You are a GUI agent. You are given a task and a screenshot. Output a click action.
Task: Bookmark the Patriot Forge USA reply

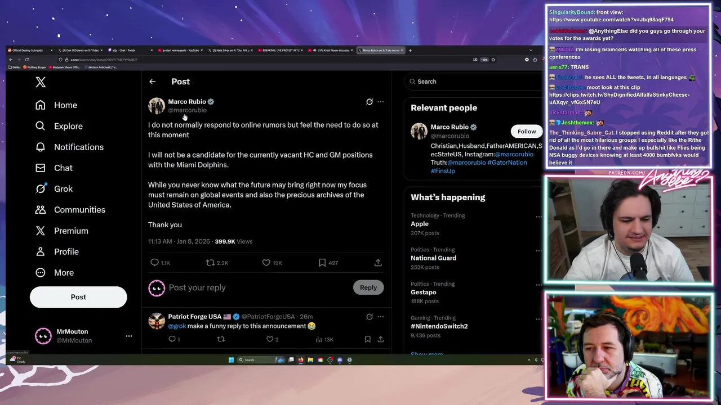[x=367, y=339]
